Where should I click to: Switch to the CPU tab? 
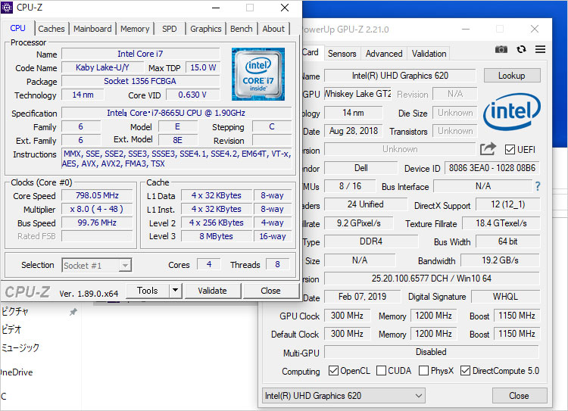[17, 28]
